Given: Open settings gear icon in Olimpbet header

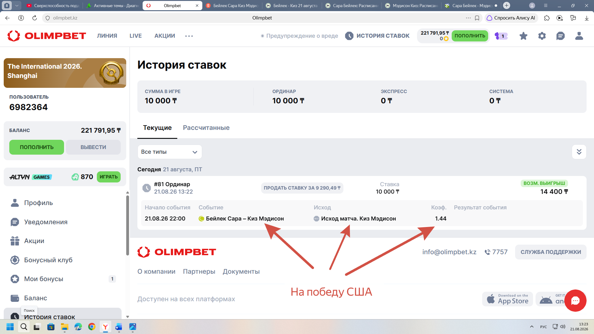Looking at the screenshot, I should 542,36.
